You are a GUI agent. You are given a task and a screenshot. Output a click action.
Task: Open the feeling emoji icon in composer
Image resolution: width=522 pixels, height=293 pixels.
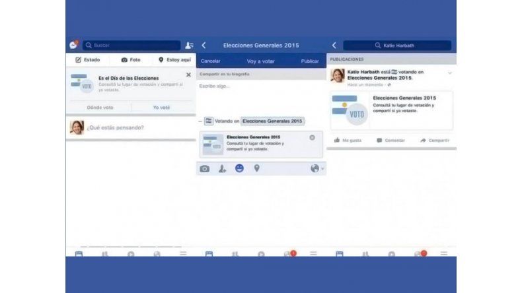click(239, 168)
